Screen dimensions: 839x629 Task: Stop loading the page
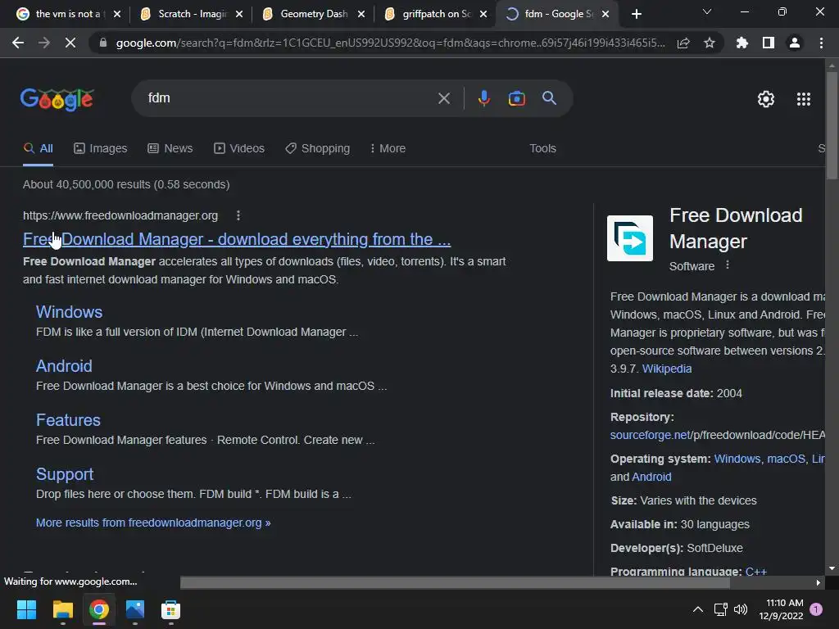pyautogui.click(x=70, y=43)
